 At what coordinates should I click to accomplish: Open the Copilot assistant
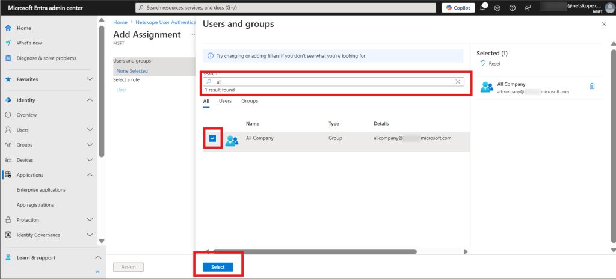pos(458,8)
